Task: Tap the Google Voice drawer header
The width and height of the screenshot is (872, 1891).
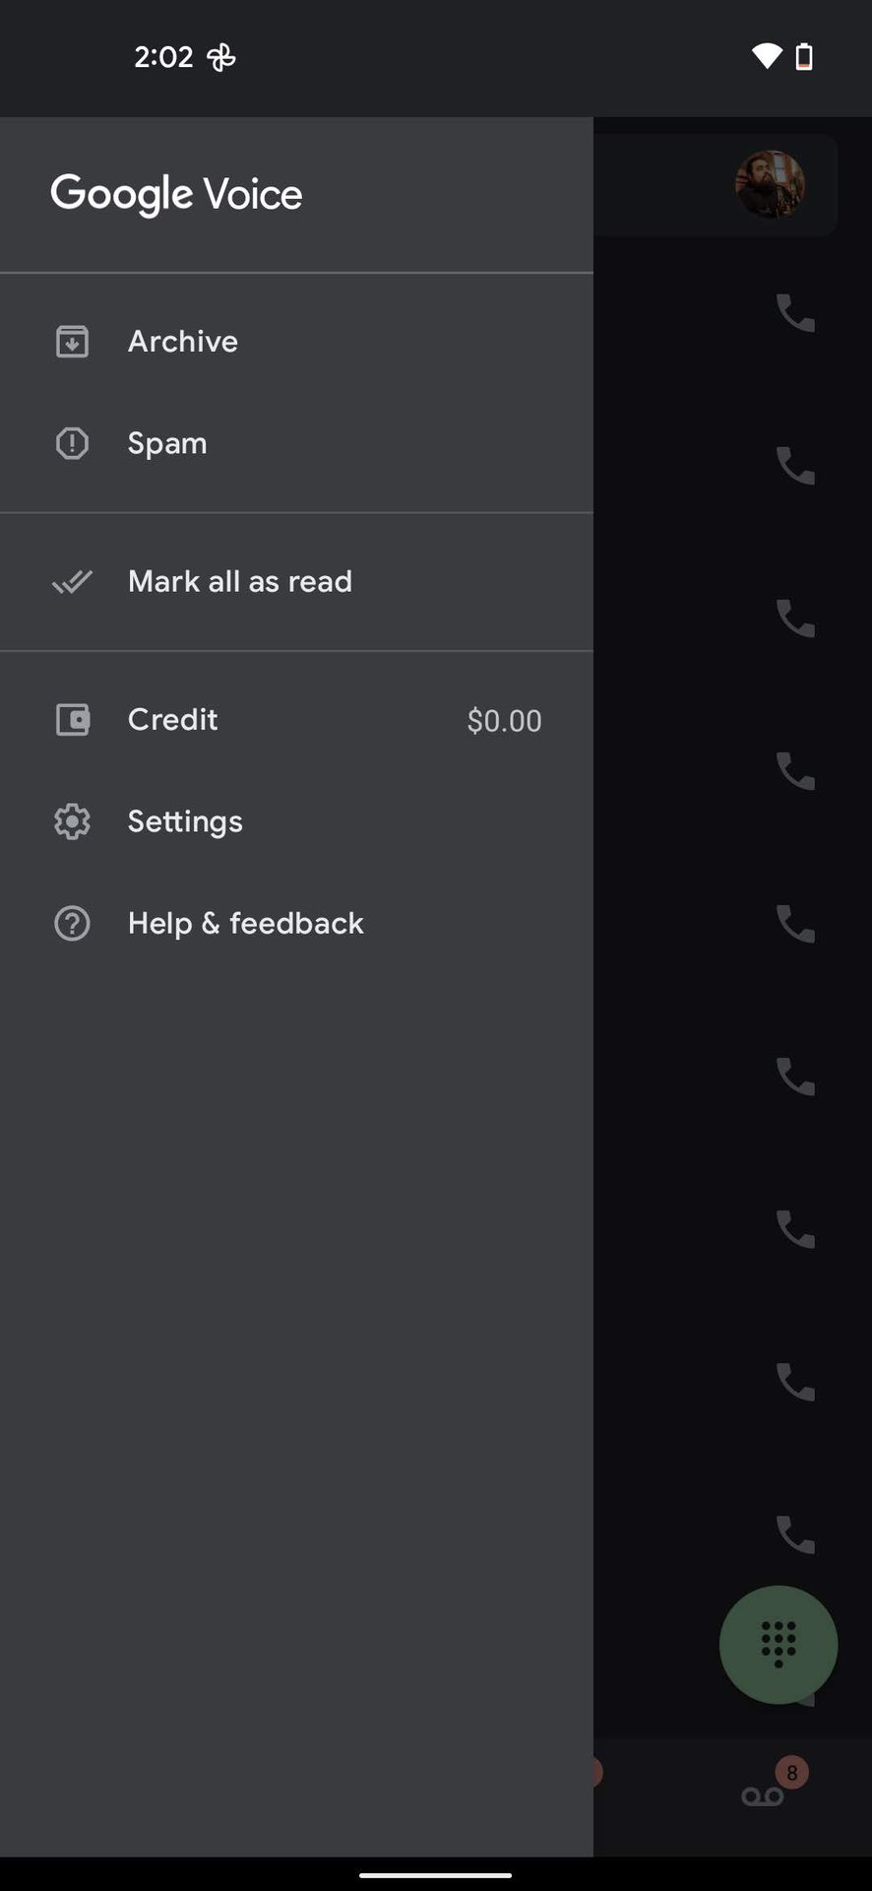Action: (177, 194)
